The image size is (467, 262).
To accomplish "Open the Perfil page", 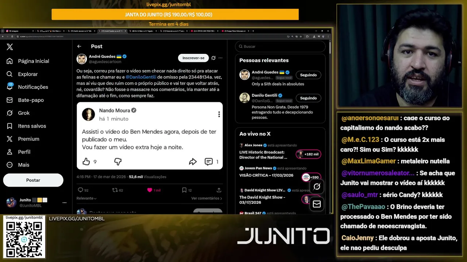I will click(x=19, y=152).
